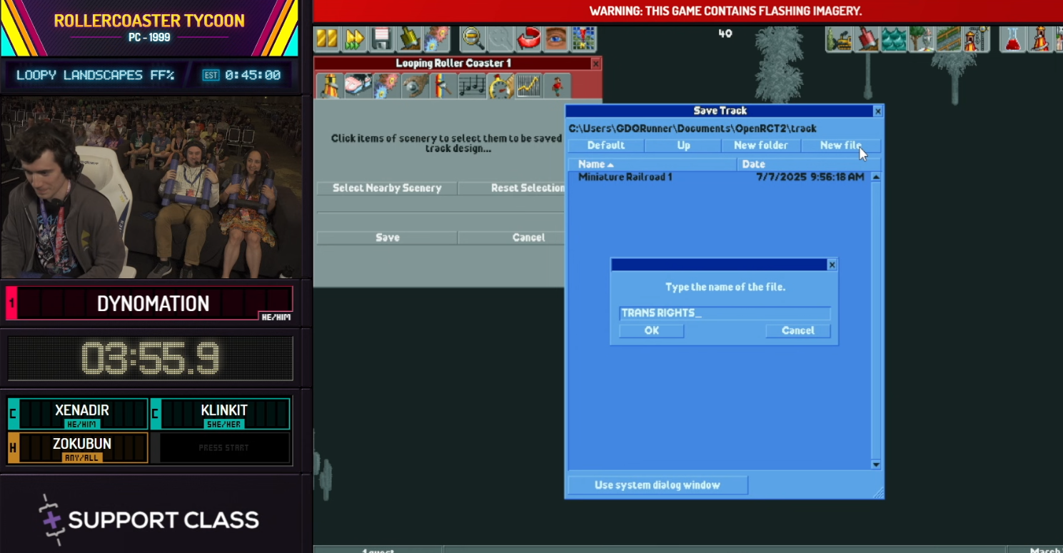This screenshot has width=1063, height=553.
Task: Click the Looping Roller Coaster 1 title bar
Action: click(x=453, y=64)
